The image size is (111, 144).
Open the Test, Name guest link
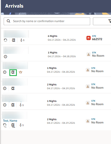point(10,121)
